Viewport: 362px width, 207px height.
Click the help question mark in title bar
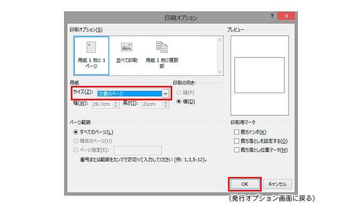click(x=272, y=17)
